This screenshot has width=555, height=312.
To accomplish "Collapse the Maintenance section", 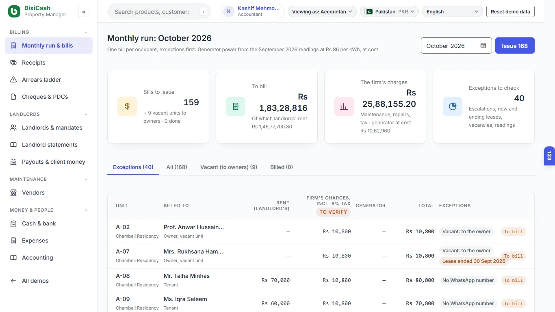I will click(x=86, y=179).
